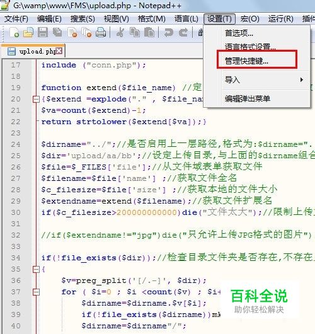
Task: Collapse the for-loop fold at line 37
Action: 36,292
